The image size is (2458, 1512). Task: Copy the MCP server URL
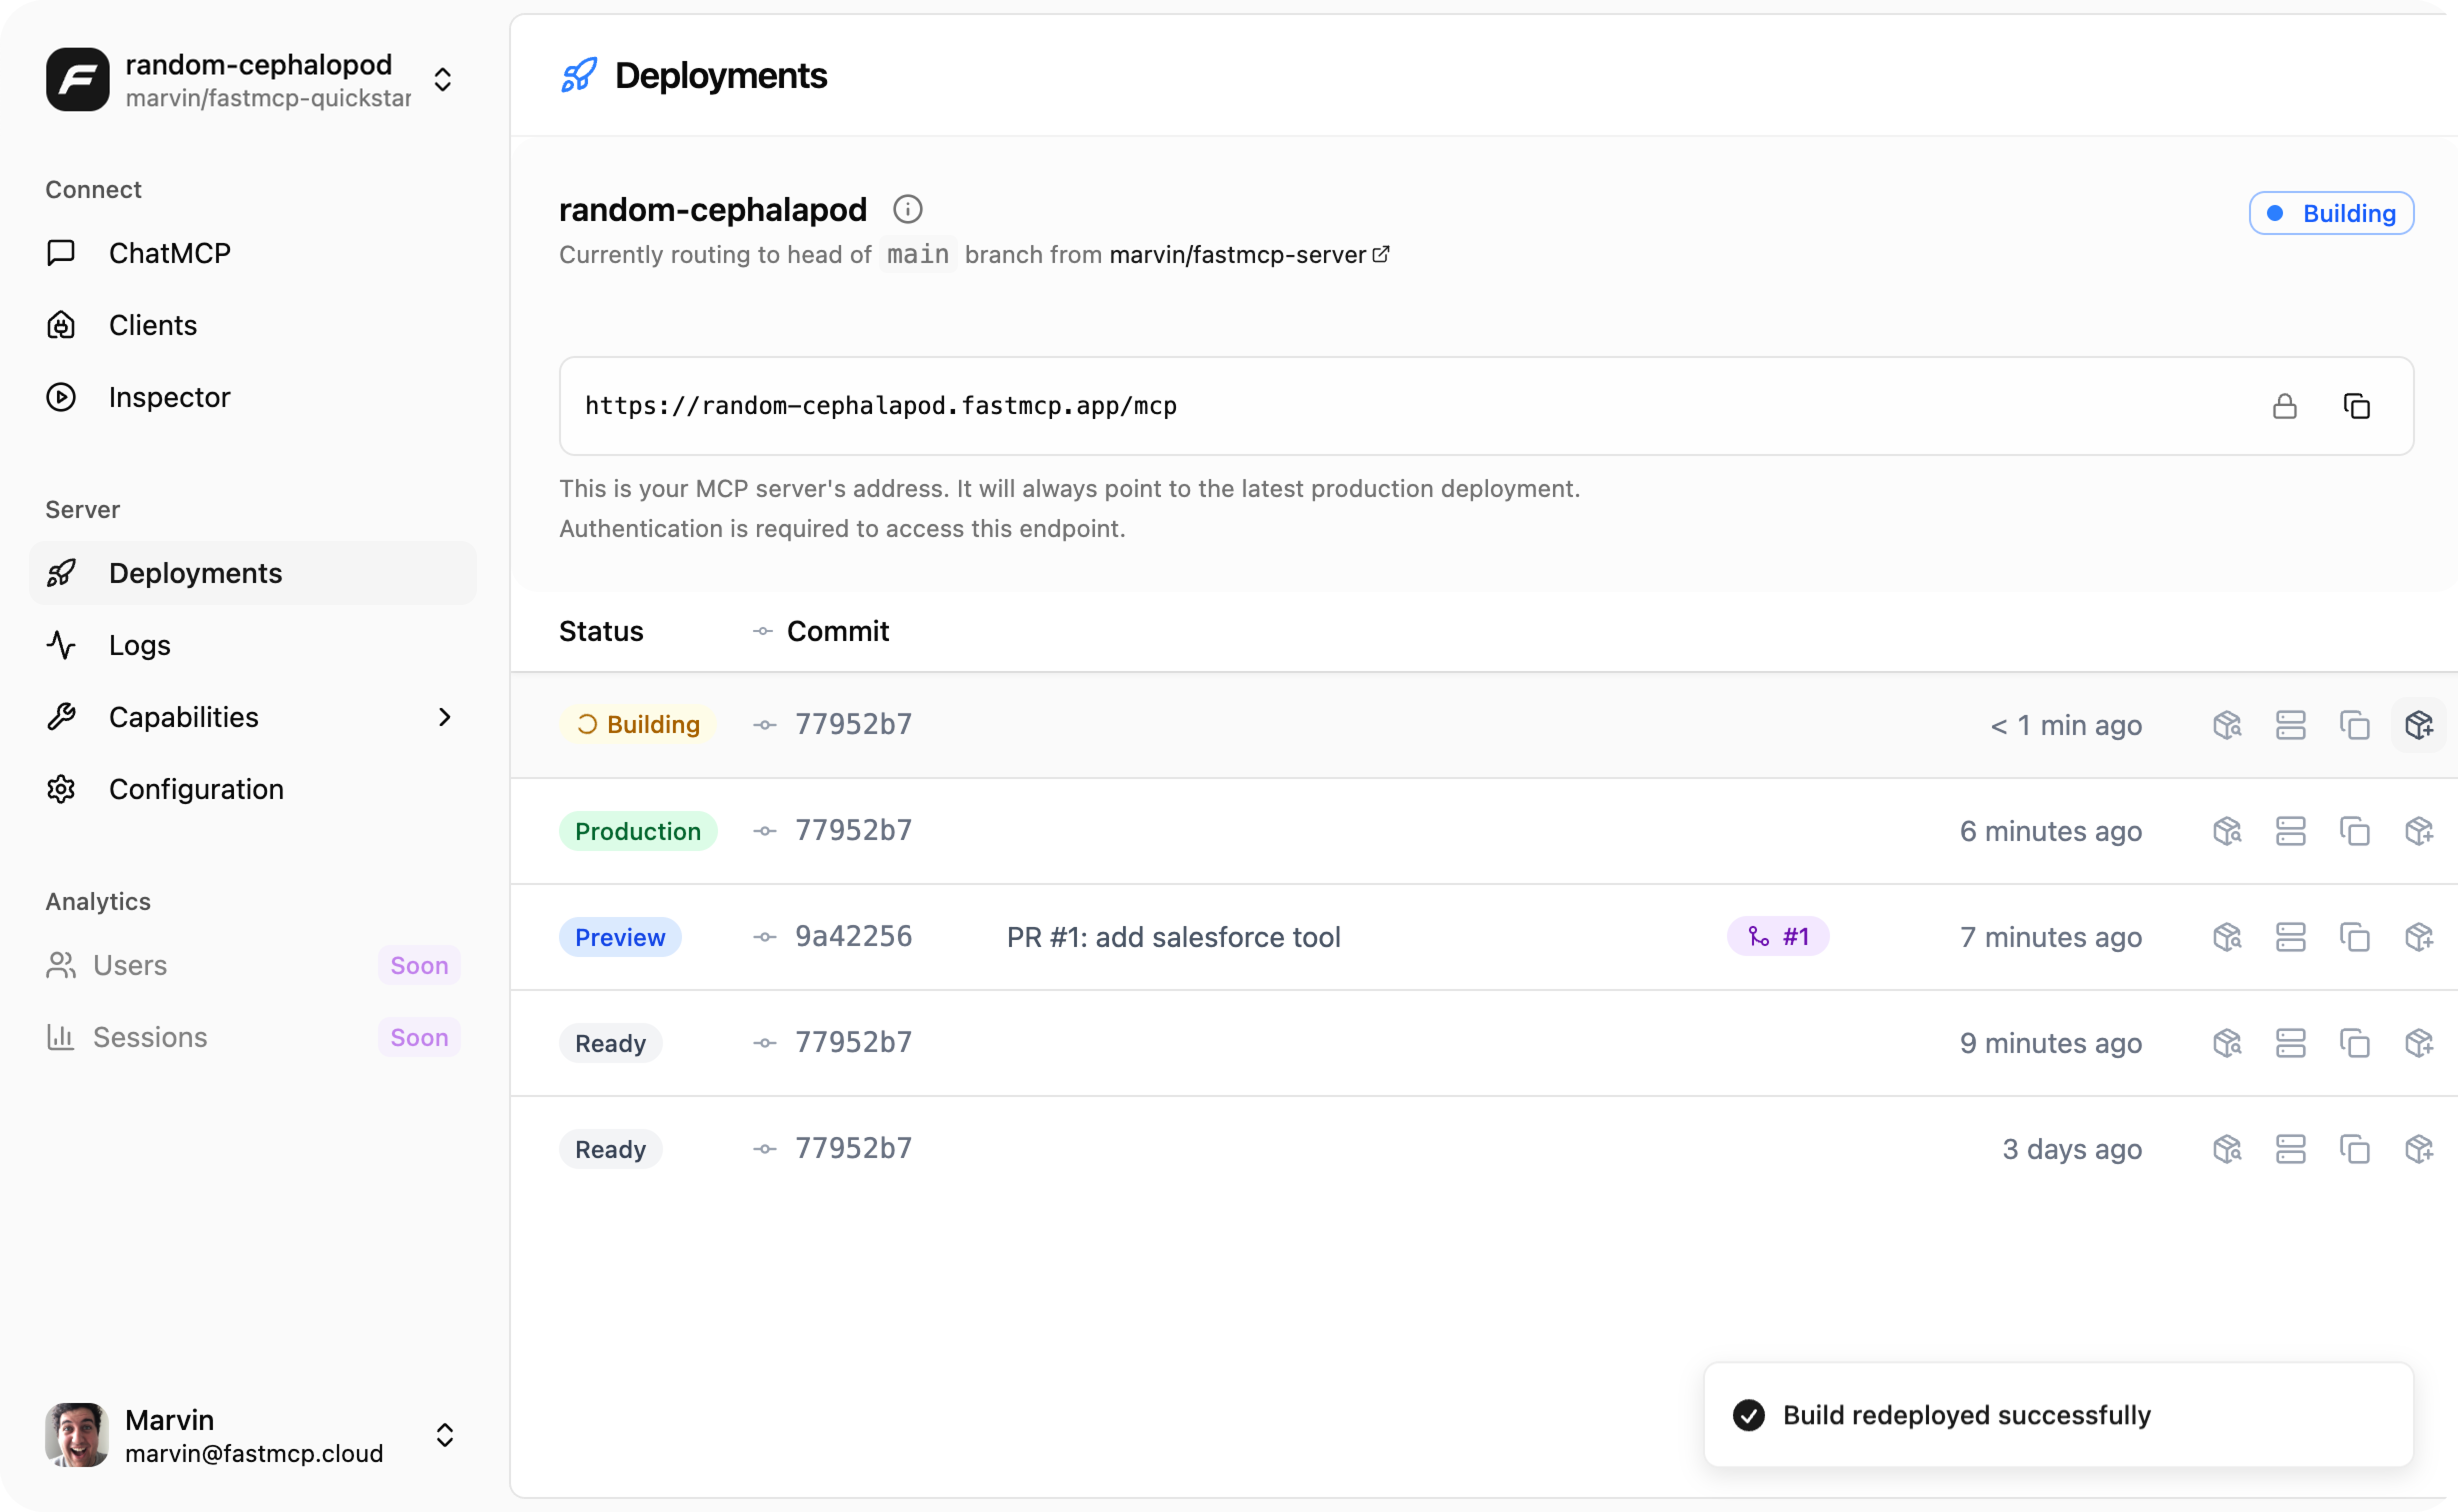tap(2357, 406)
